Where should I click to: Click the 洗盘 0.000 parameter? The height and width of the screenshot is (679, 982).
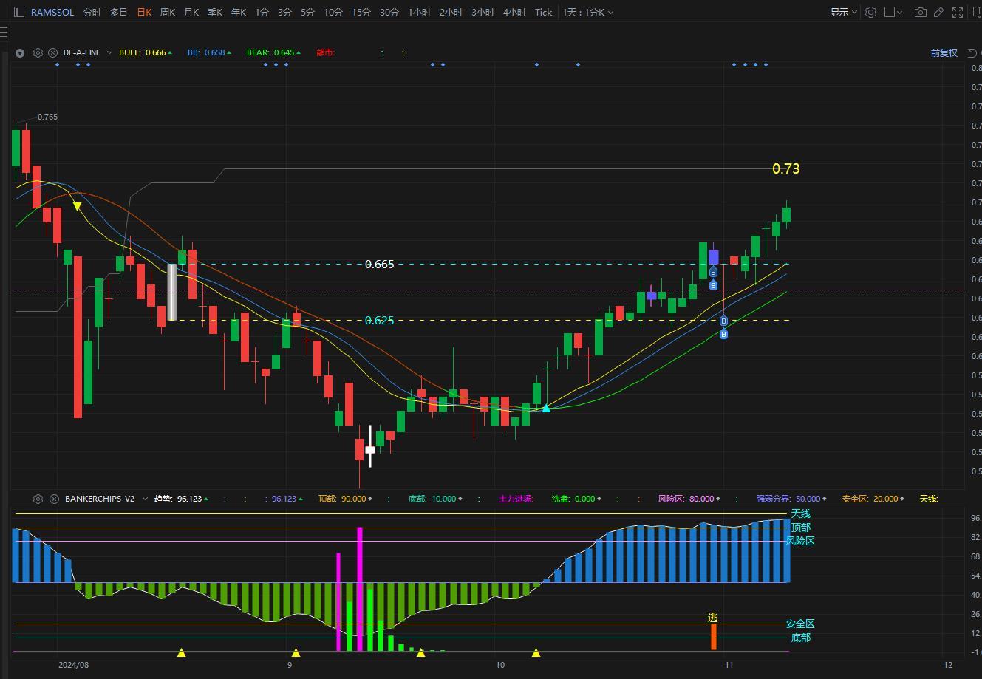pyautogui.click(x=576, y=499)
